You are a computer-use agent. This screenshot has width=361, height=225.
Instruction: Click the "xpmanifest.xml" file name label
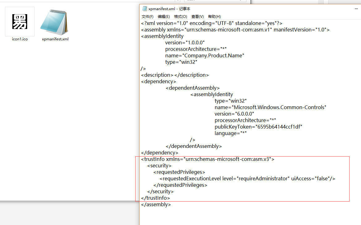55,39
